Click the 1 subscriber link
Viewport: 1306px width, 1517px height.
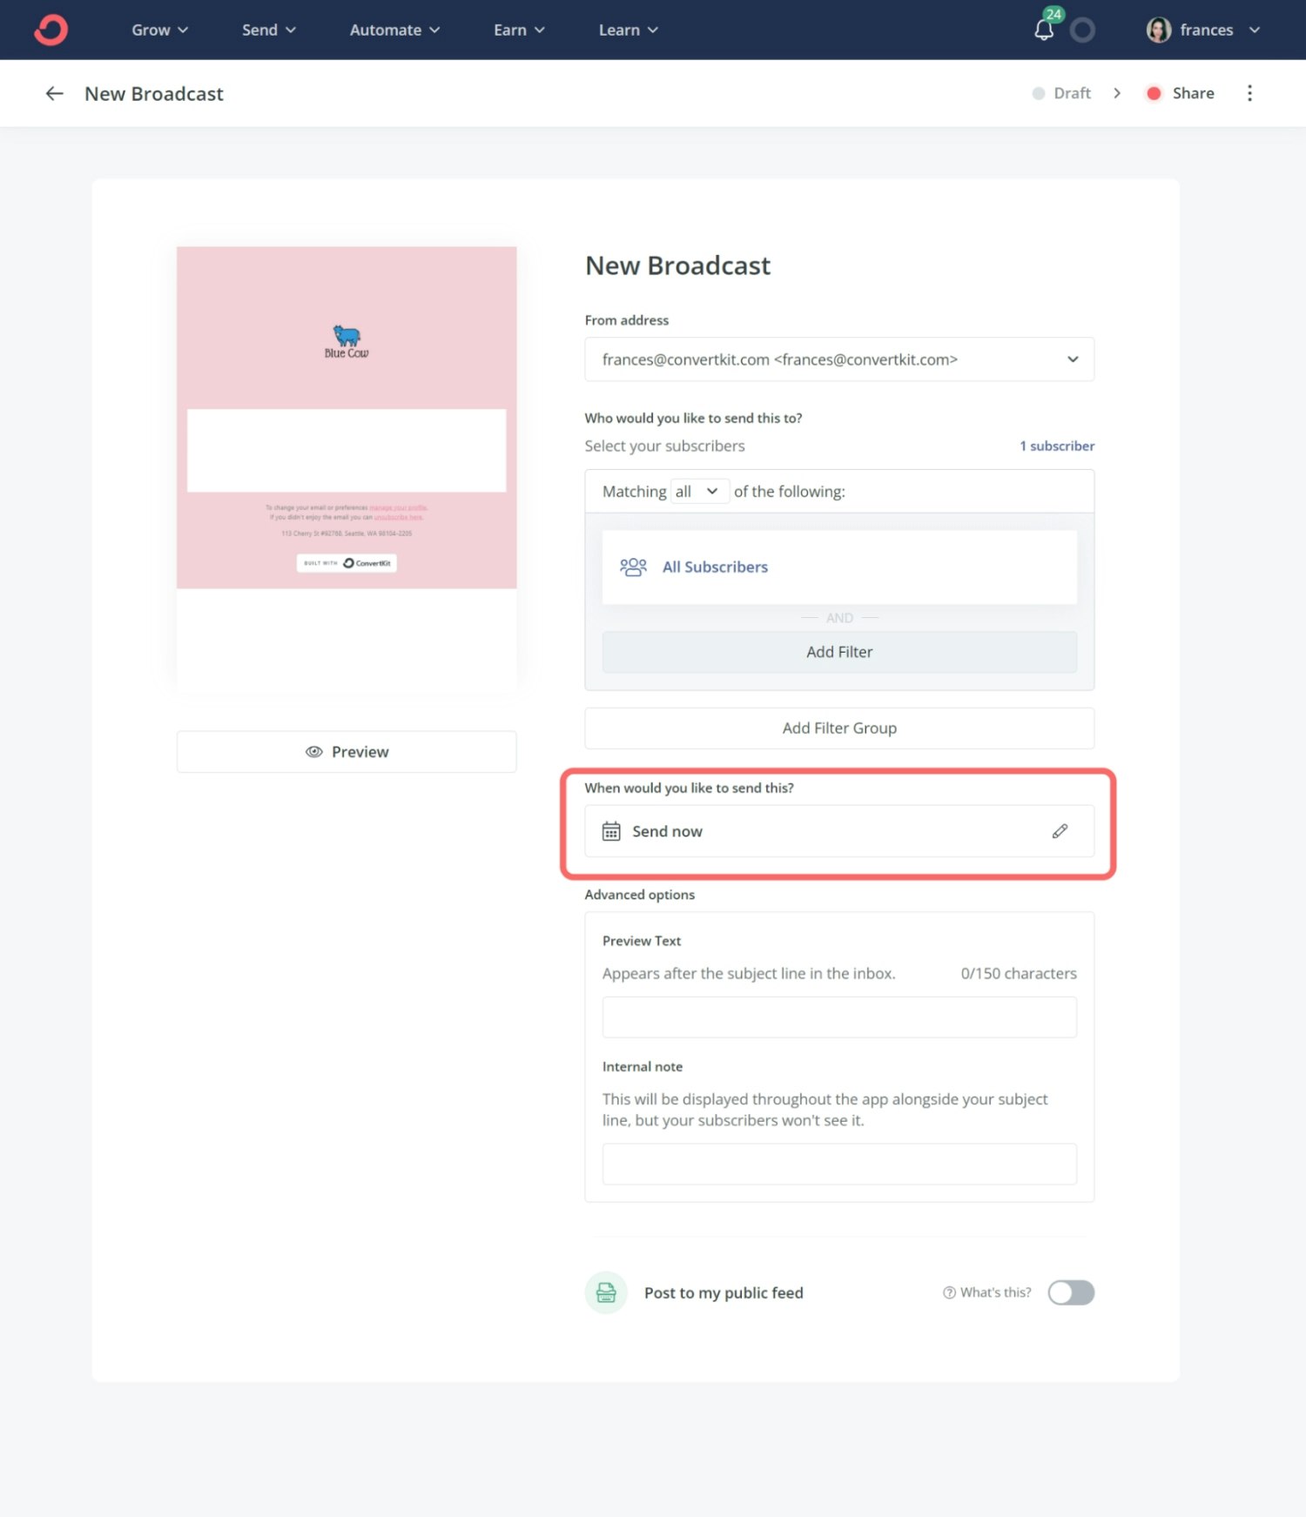(x=1057, y=446)
